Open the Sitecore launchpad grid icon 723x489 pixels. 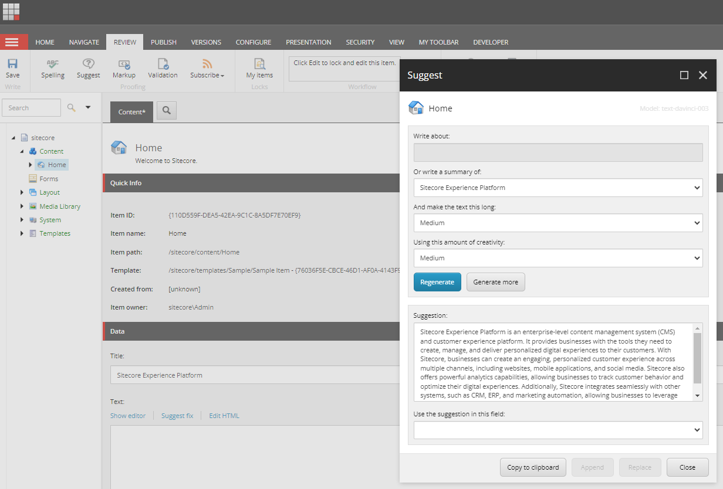(x=11, y=12)
